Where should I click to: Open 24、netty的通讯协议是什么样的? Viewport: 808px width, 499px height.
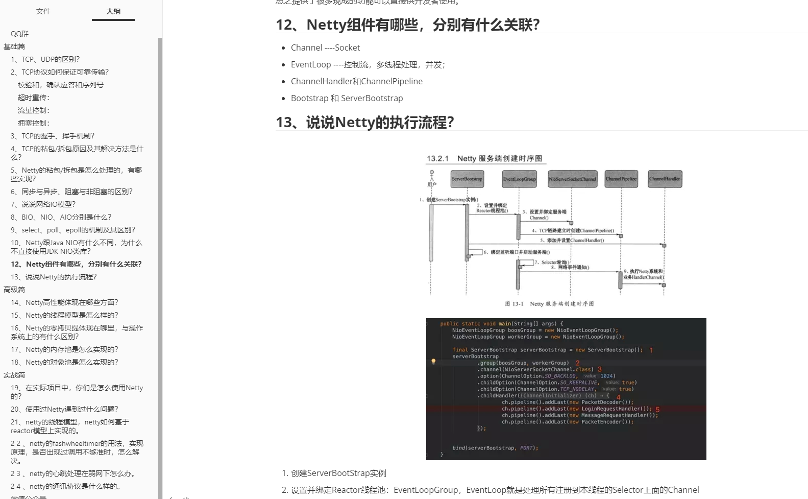coord(67,486)
